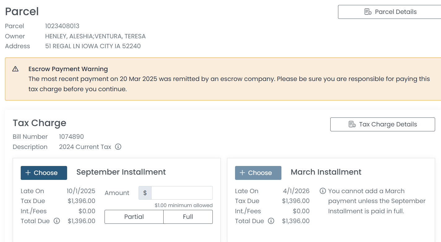Click info icon beside 2024 Current Tax
441x242 pixels.
coord(118,147)
